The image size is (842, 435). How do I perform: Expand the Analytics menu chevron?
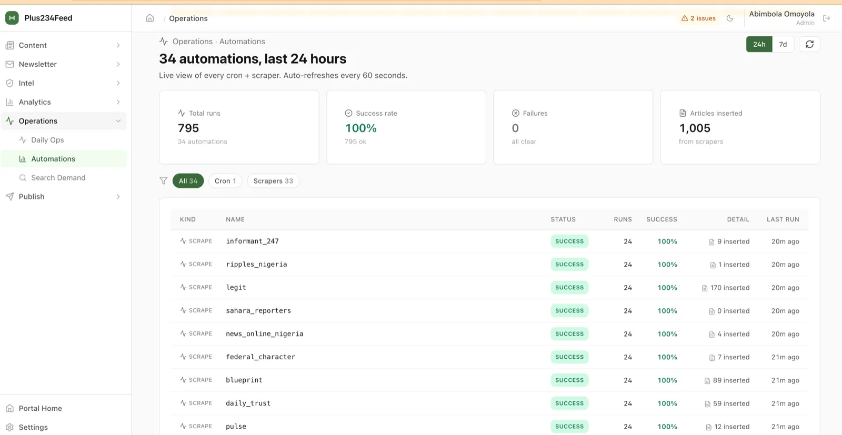pyautogui.click(x=118, y=102)
